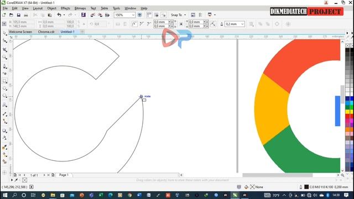The image size is (354, 199).
Task: Open the outline width dropdown showing 0,2 mm
Action: coord(242,24)
